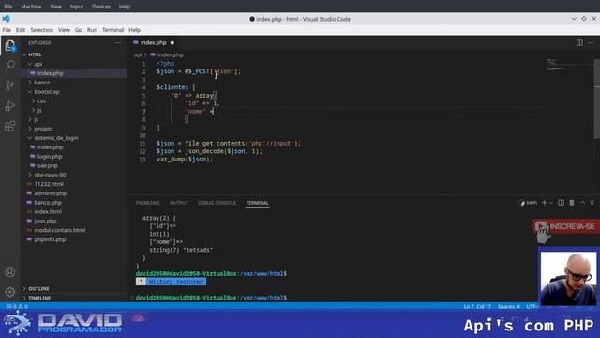This screenshot has height=338, width=600.
Task: Switch to the Debug Console tab
Action: click(x=217, y=203)
